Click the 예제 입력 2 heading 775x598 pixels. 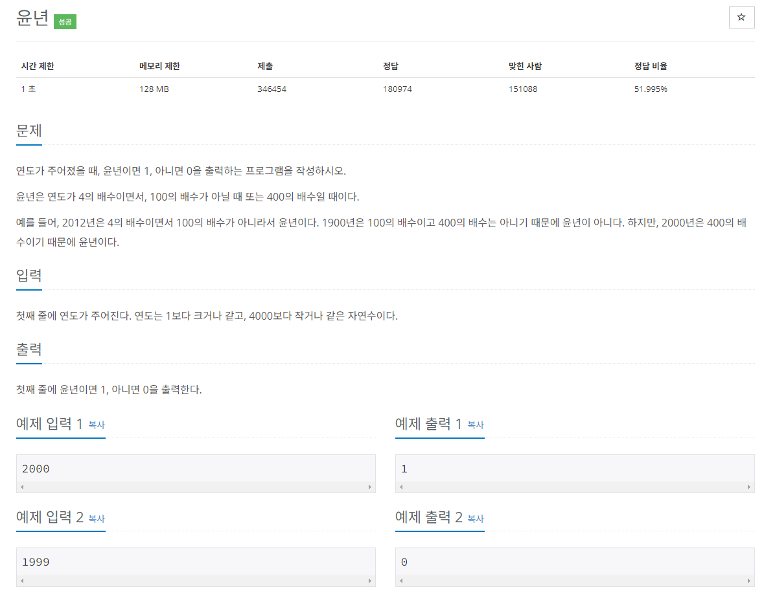(50, 517)
